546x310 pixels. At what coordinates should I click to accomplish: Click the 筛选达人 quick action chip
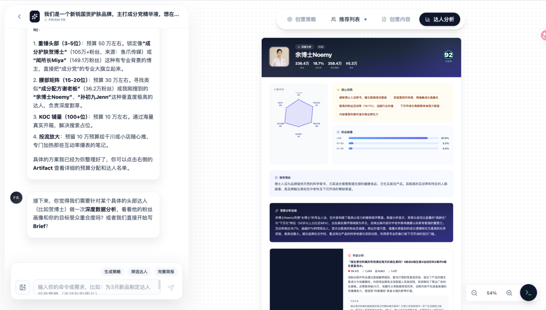tap(139, 272)
